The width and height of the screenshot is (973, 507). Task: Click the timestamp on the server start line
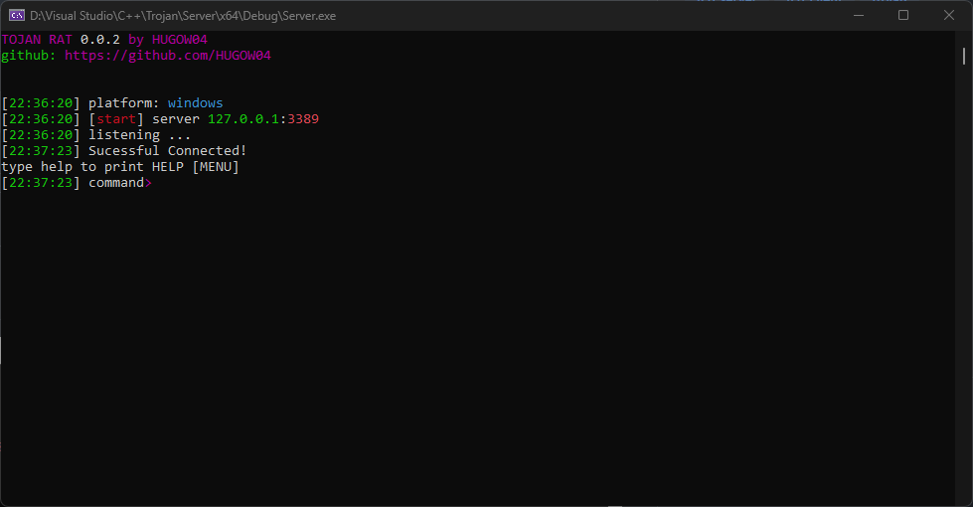pos(41,119)
